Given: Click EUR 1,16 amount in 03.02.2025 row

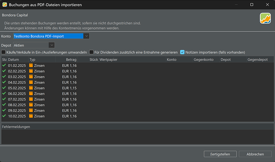Looking at the screenshot, I should coord(69,77).
